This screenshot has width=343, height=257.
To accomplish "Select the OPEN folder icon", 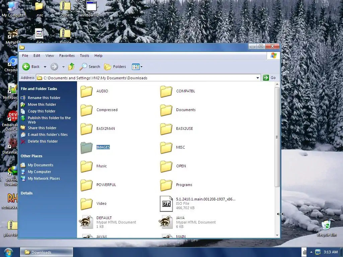I will click(x=166, y=166).
